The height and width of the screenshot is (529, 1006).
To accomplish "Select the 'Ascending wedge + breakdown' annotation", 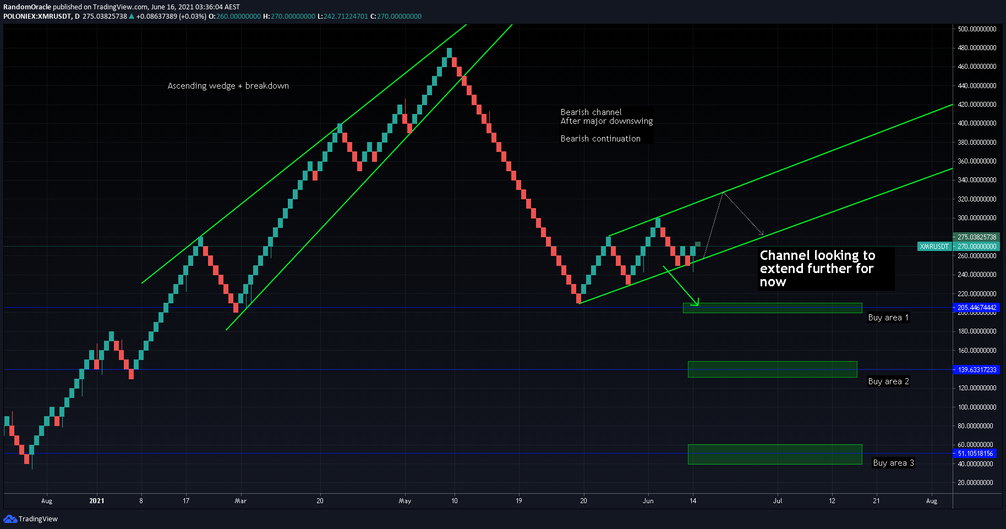I will pyautogui.click(x=228, y=86).
